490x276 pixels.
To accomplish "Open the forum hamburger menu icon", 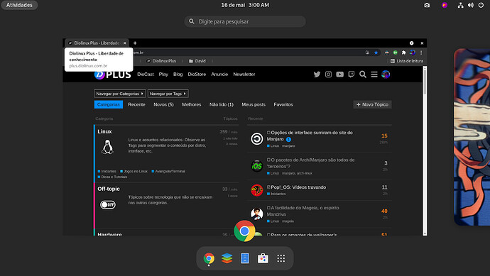I will coord(374,74).
